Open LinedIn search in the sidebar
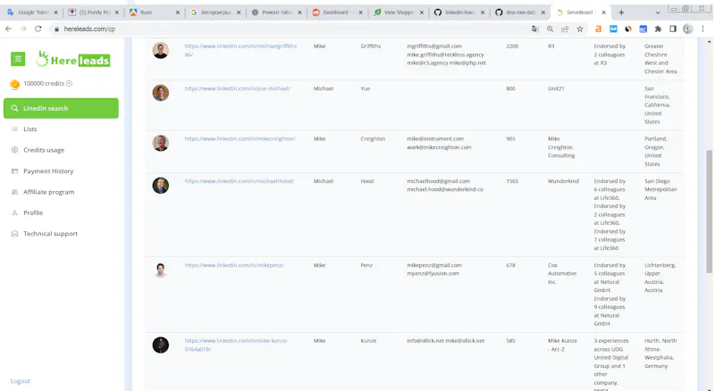The width and height of the screenshot is (715, 391). click(61, 108)
